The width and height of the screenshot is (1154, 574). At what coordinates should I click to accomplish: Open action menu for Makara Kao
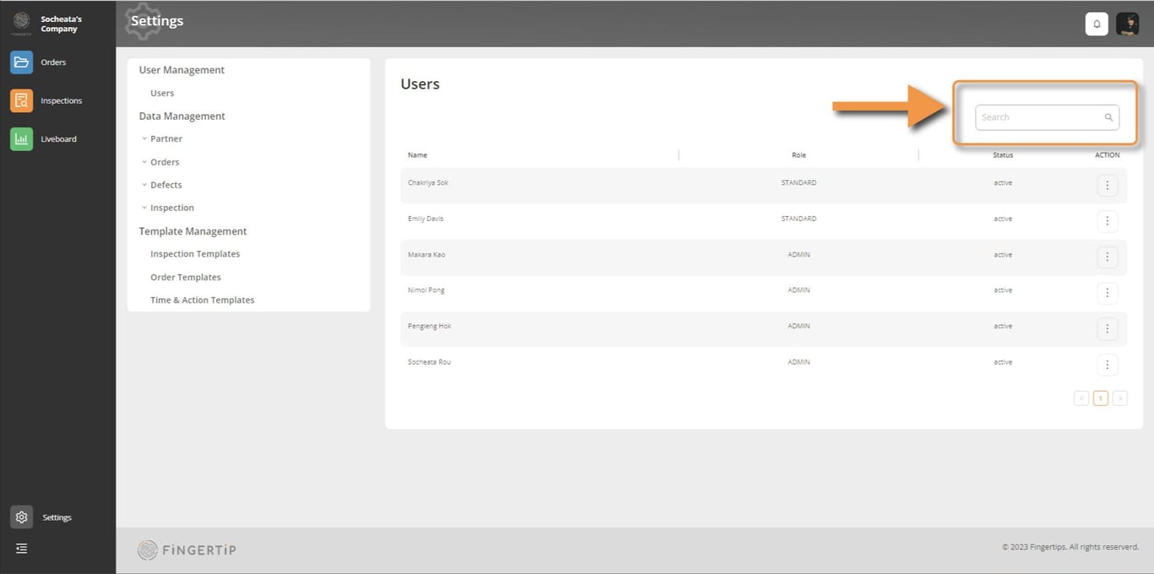[x=1108, y=257]
